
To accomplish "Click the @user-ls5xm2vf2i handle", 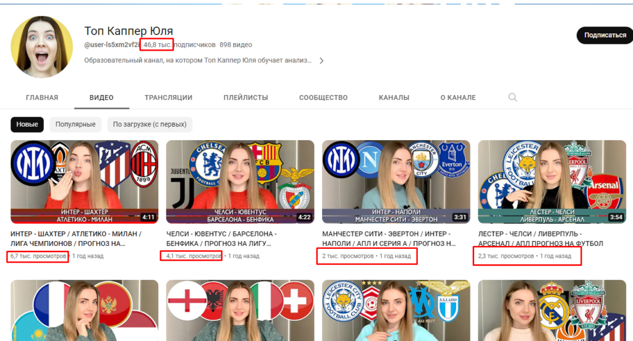I will pyautogui.click(x=113, y=45).
